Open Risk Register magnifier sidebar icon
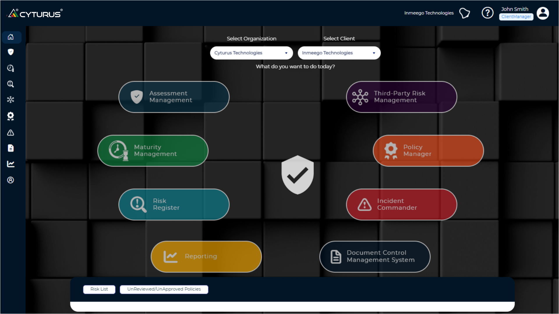Image resolution: width=559 pixels, height=314 pixels. click(11, 84)
